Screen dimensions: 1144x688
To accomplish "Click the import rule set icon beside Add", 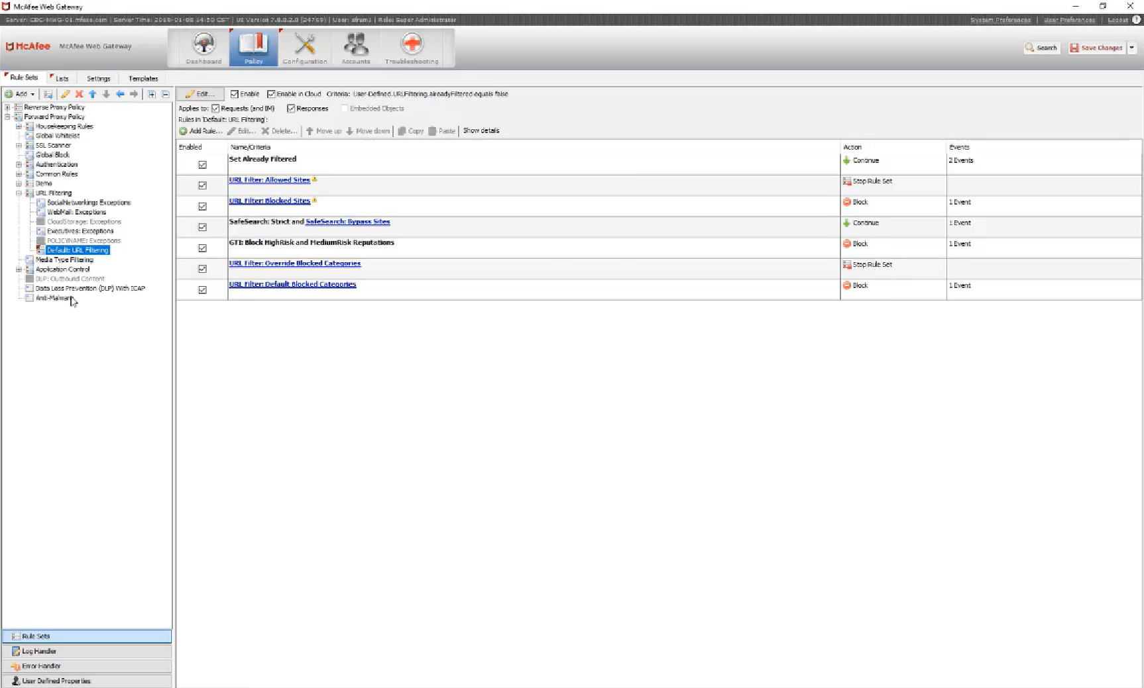I will point(48,94).
